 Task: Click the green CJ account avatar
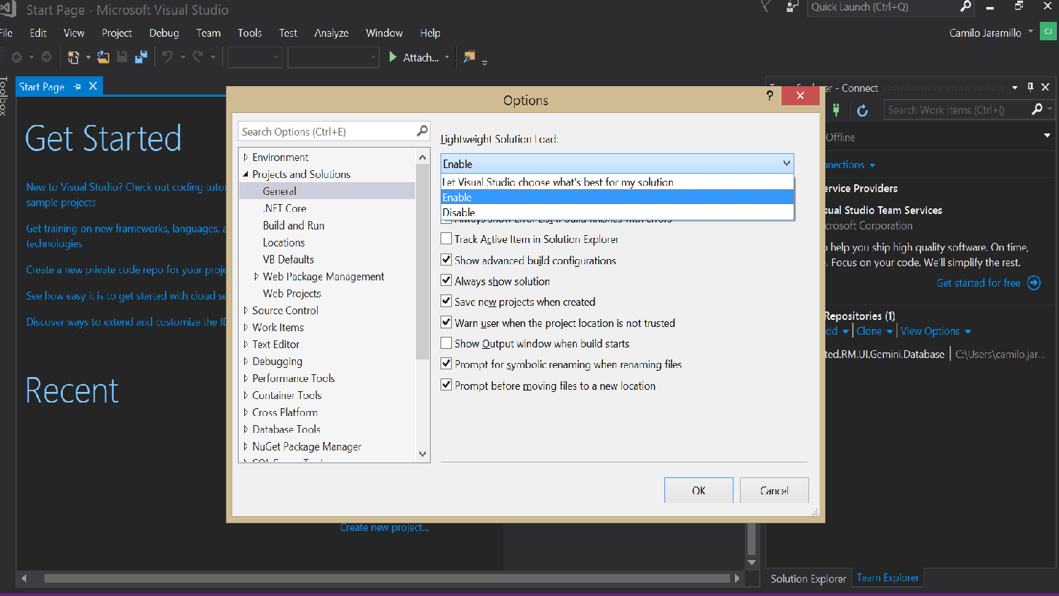pos(1048,32)
